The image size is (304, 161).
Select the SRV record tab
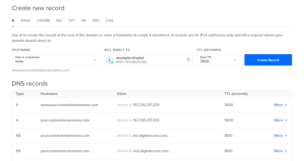96,21
